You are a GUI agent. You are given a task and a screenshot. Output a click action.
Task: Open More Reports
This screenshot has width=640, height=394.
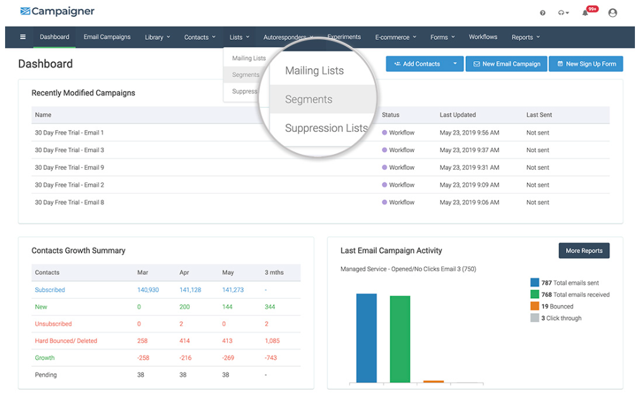point(584,251)
